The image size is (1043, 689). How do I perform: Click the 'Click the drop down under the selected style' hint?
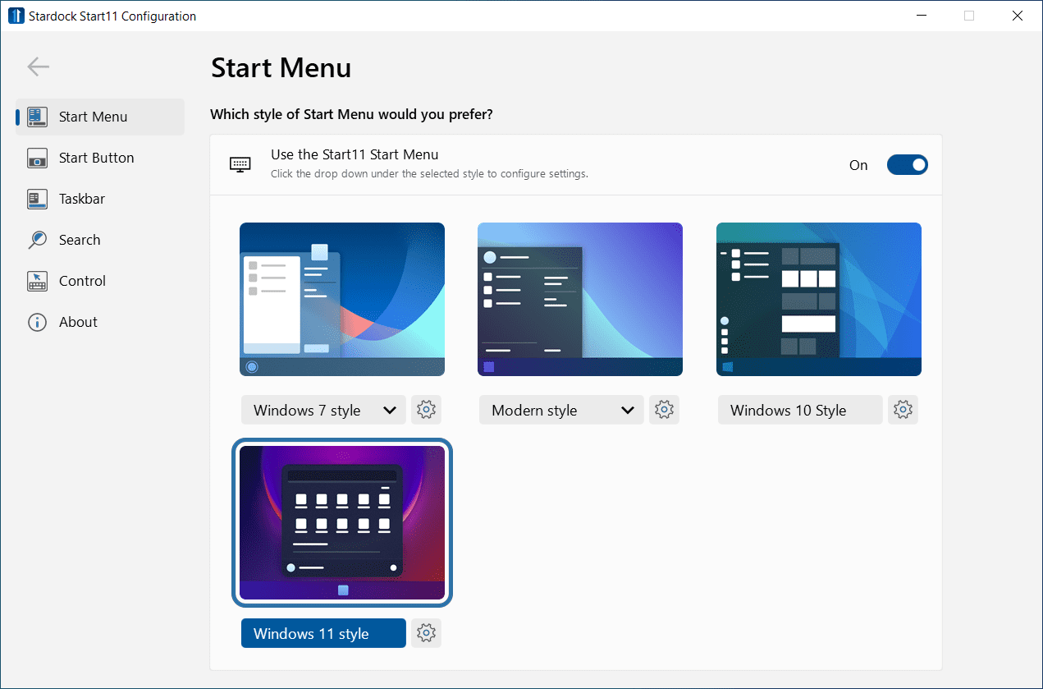tap(429, 174)
